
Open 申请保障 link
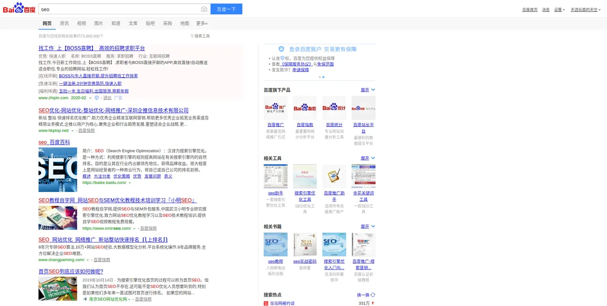[301, 70]
